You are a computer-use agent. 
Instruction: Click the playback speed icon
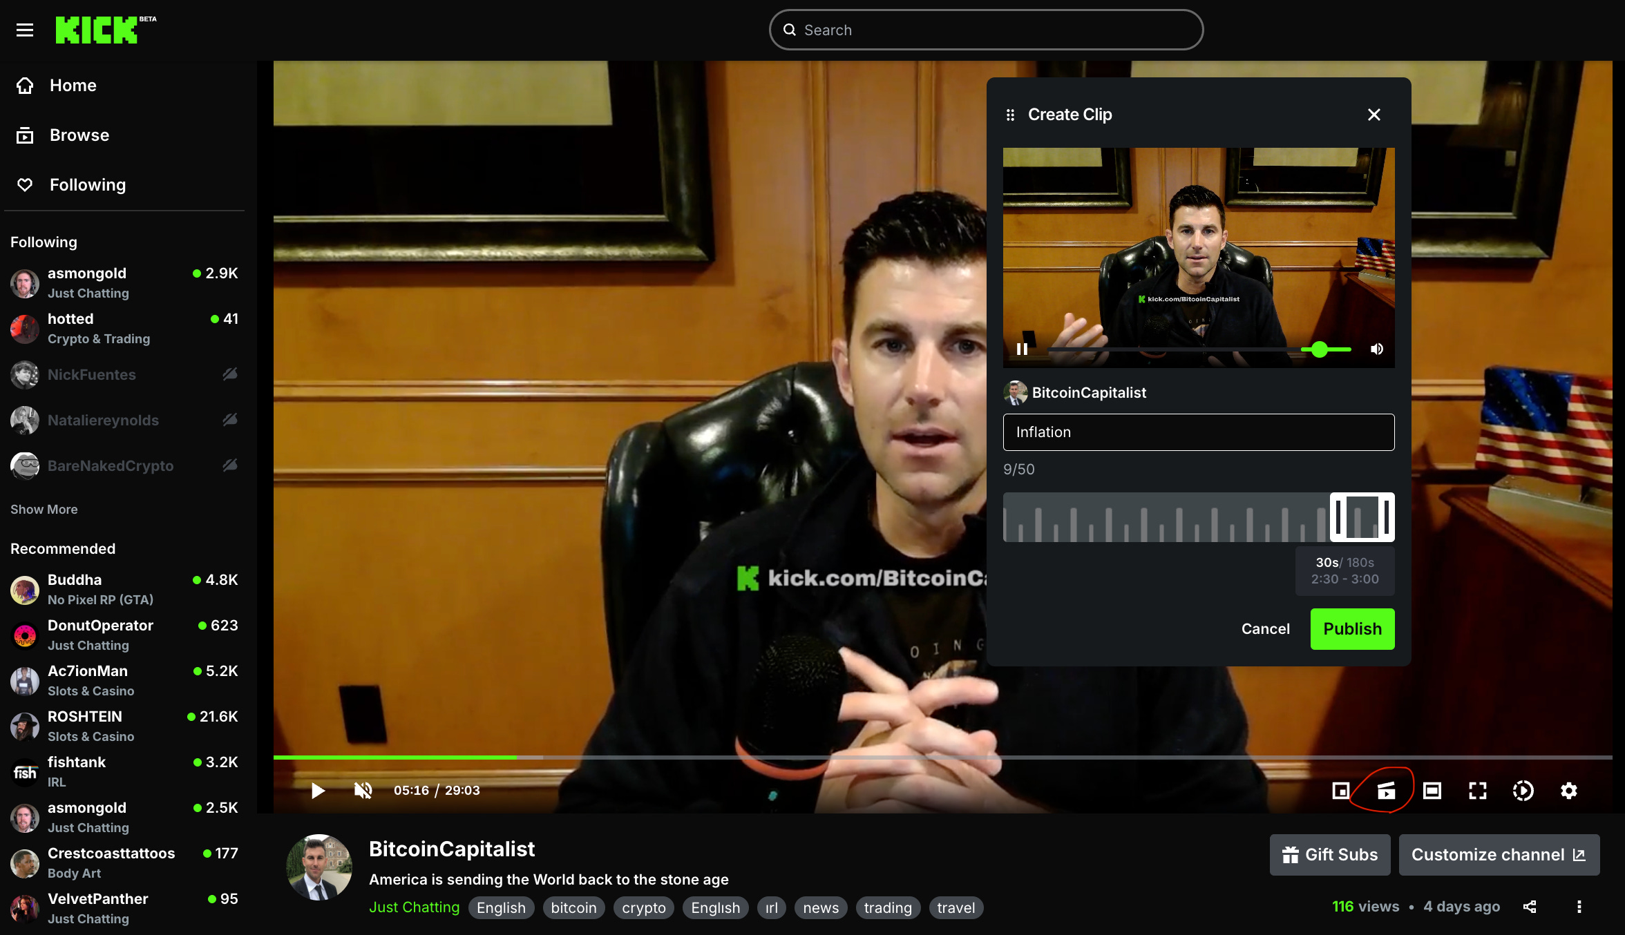[x=1523, y=791]
